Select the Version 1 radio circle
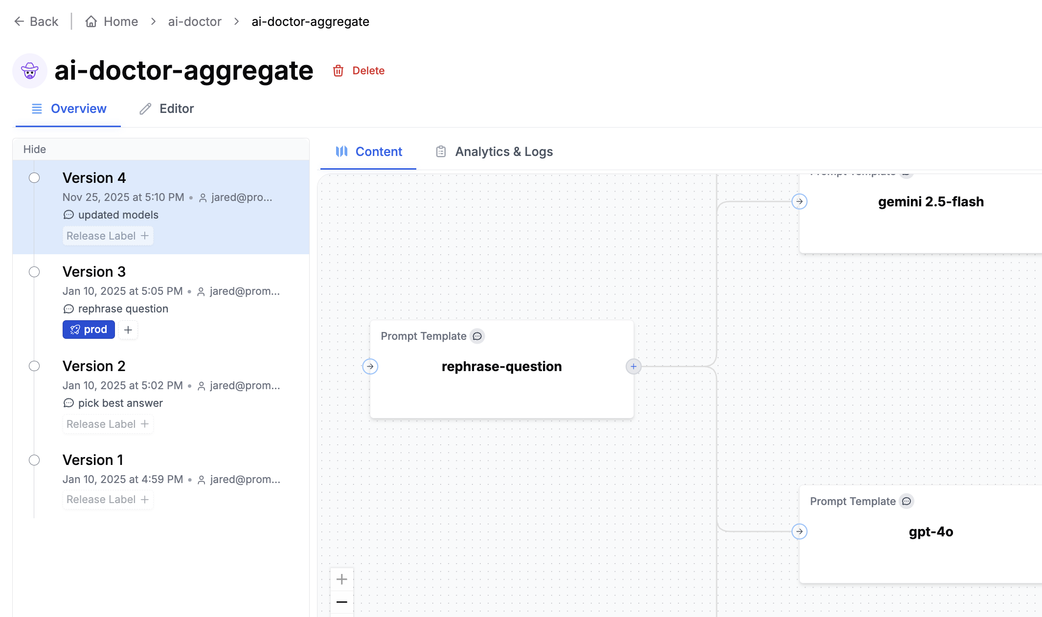This screenshot has height=617, width=1042. click(x=34, y=460)
